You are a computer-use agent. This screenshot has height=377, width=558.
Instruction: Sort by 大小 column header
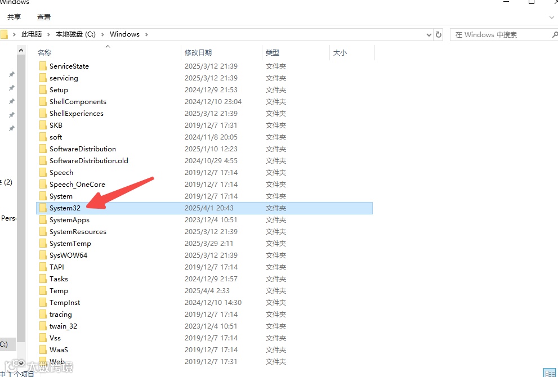coord(340,53)
